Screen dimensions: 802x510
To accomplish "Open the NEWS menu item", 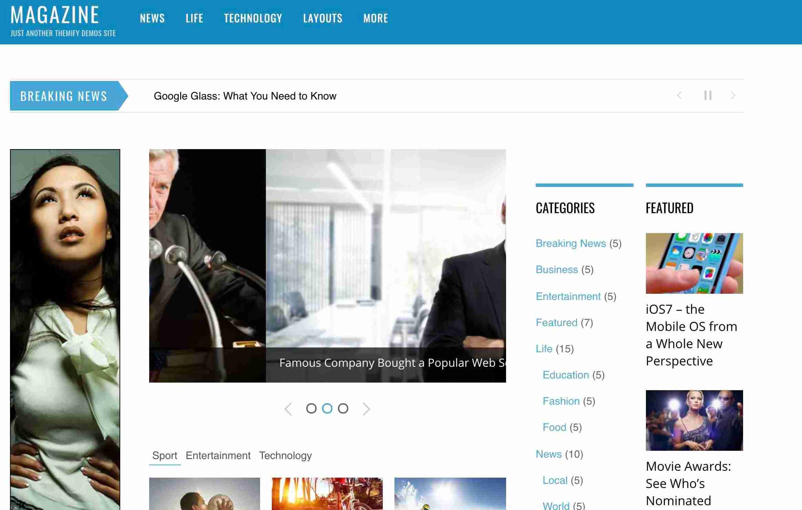I will click(152, 18).
